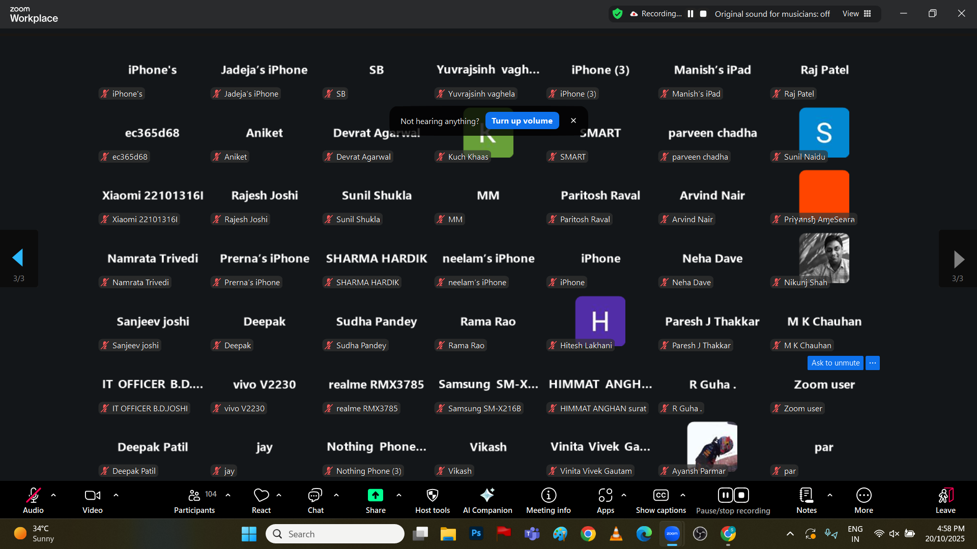
Task: Open the Chat panel icon
Action: (315, 496)
